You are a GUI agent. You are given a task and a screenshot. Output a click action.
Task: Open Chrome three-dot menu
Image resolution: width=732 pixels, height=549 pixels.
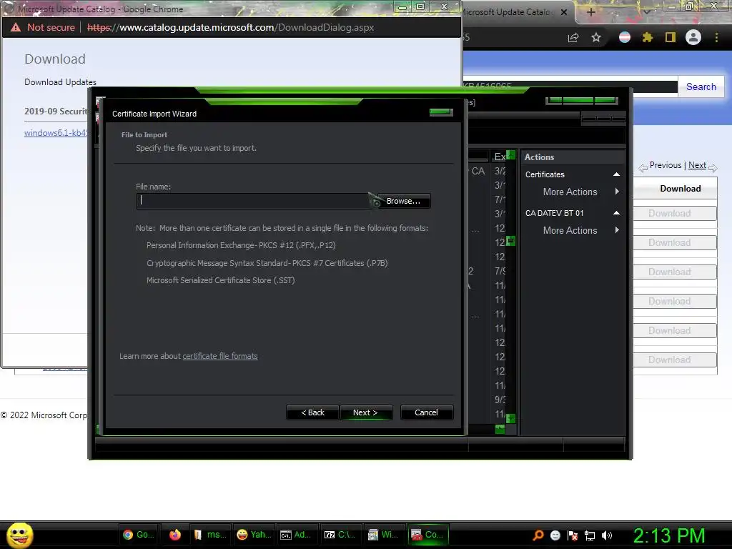(x=716, y=37)
